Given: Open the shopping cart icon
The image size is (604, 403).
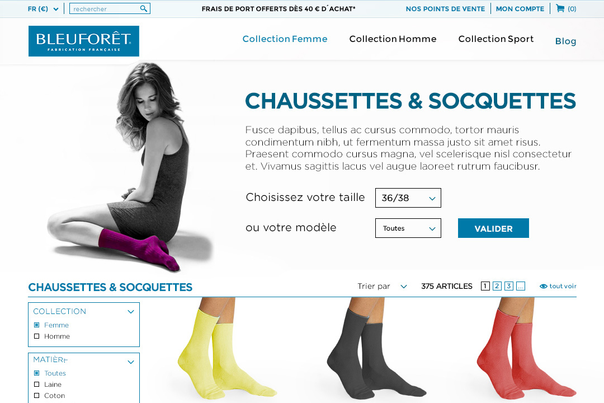Looking at the screenshot, I should (x=560, y=8).
